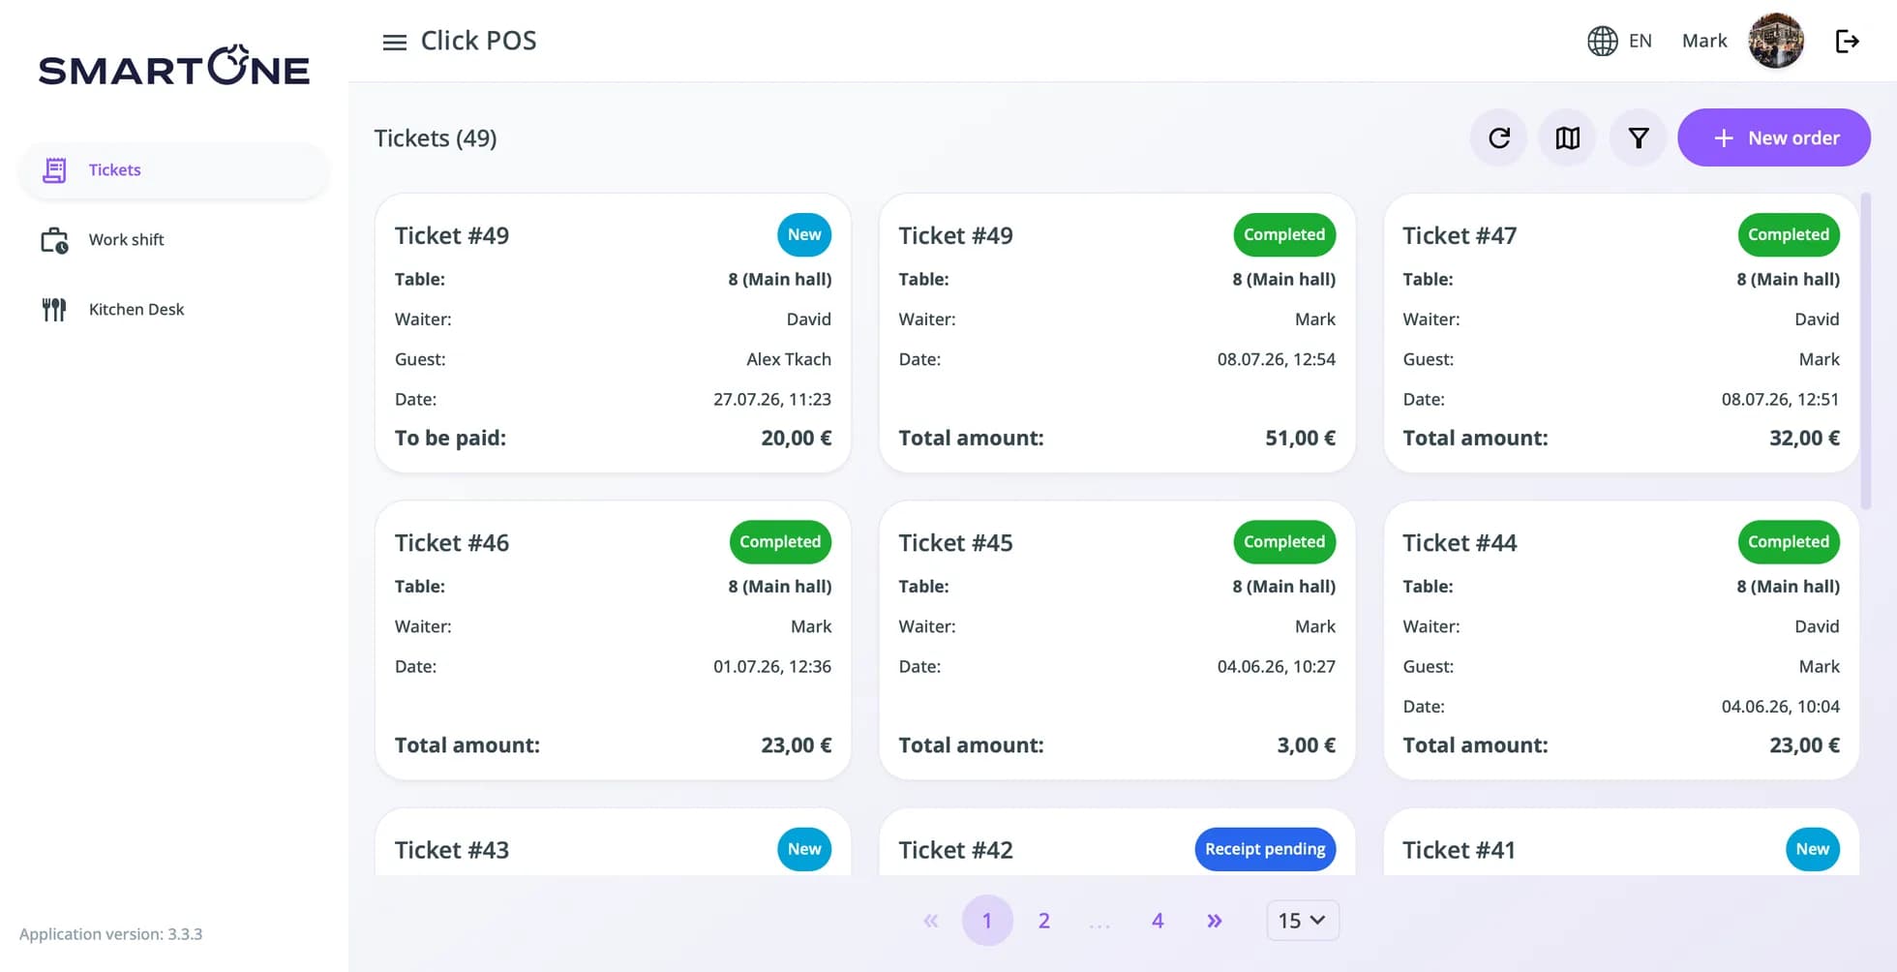Open the 15 per page dropdown
Image resolution: width=1897 pixels, height=972 pixels.
(1303, 920)
